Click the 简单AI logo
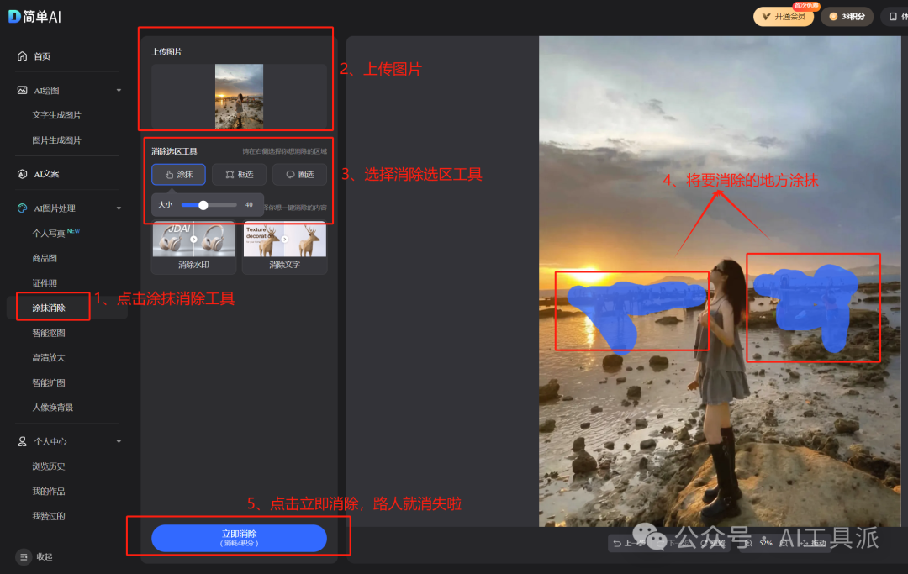 [35, 17]
